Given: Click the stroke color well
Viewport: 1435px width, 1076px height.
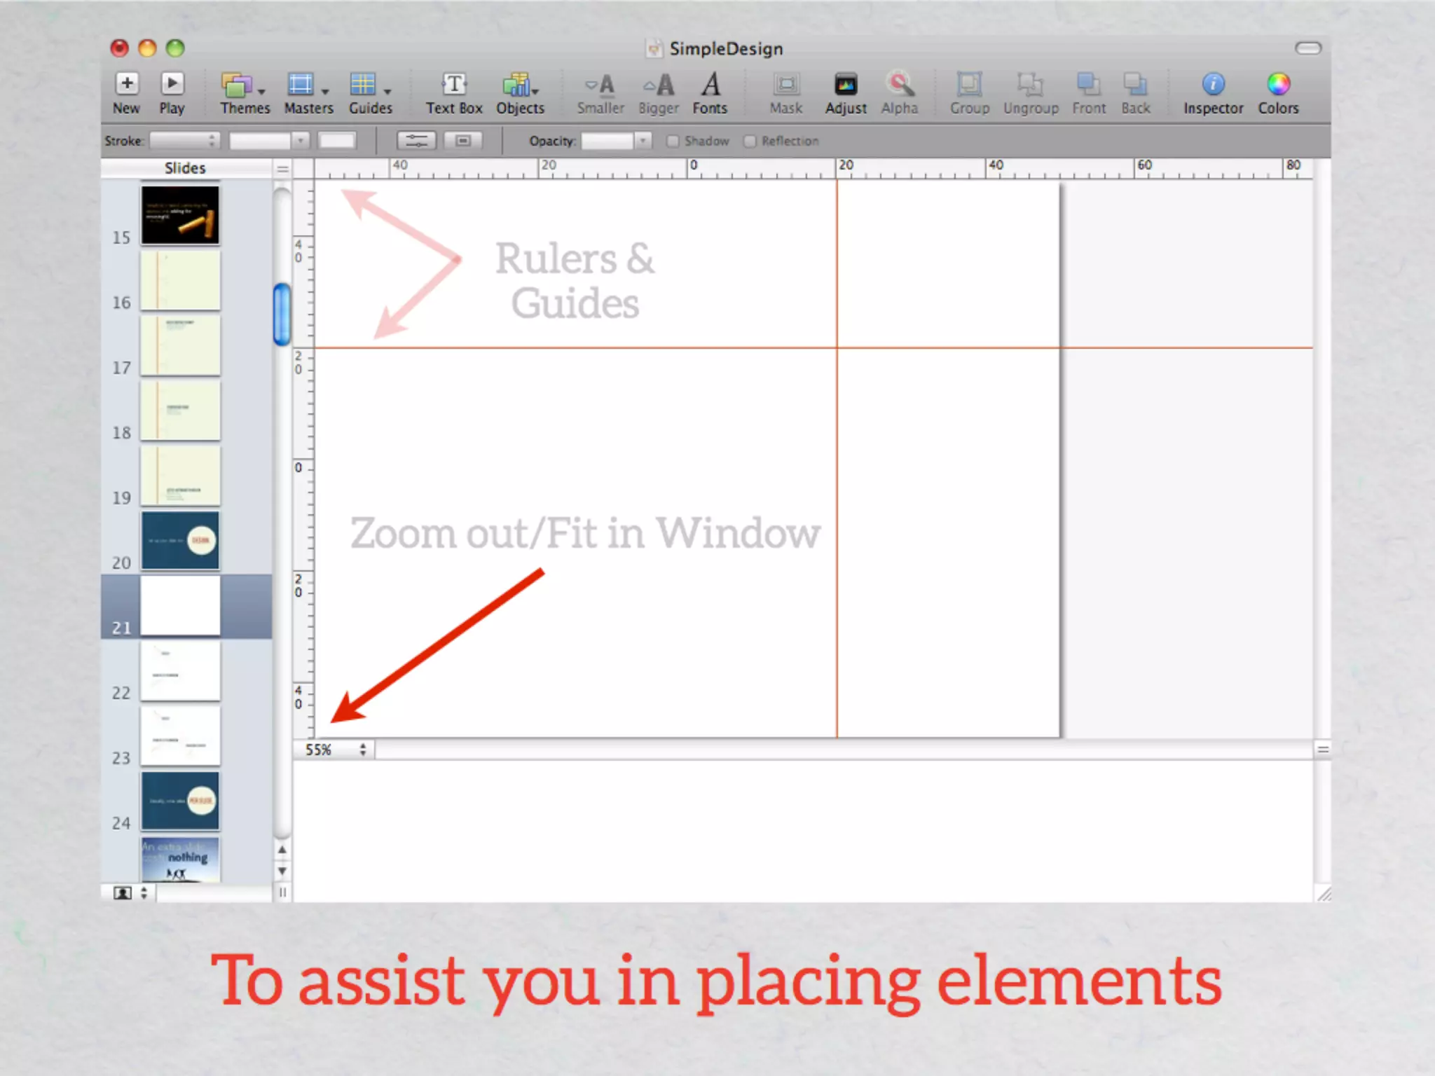Looking at the screenshot, I should tap(337, 141).
